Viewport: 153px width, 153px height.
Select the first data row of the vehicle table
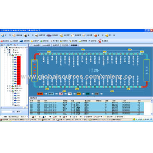coord(87,103)
